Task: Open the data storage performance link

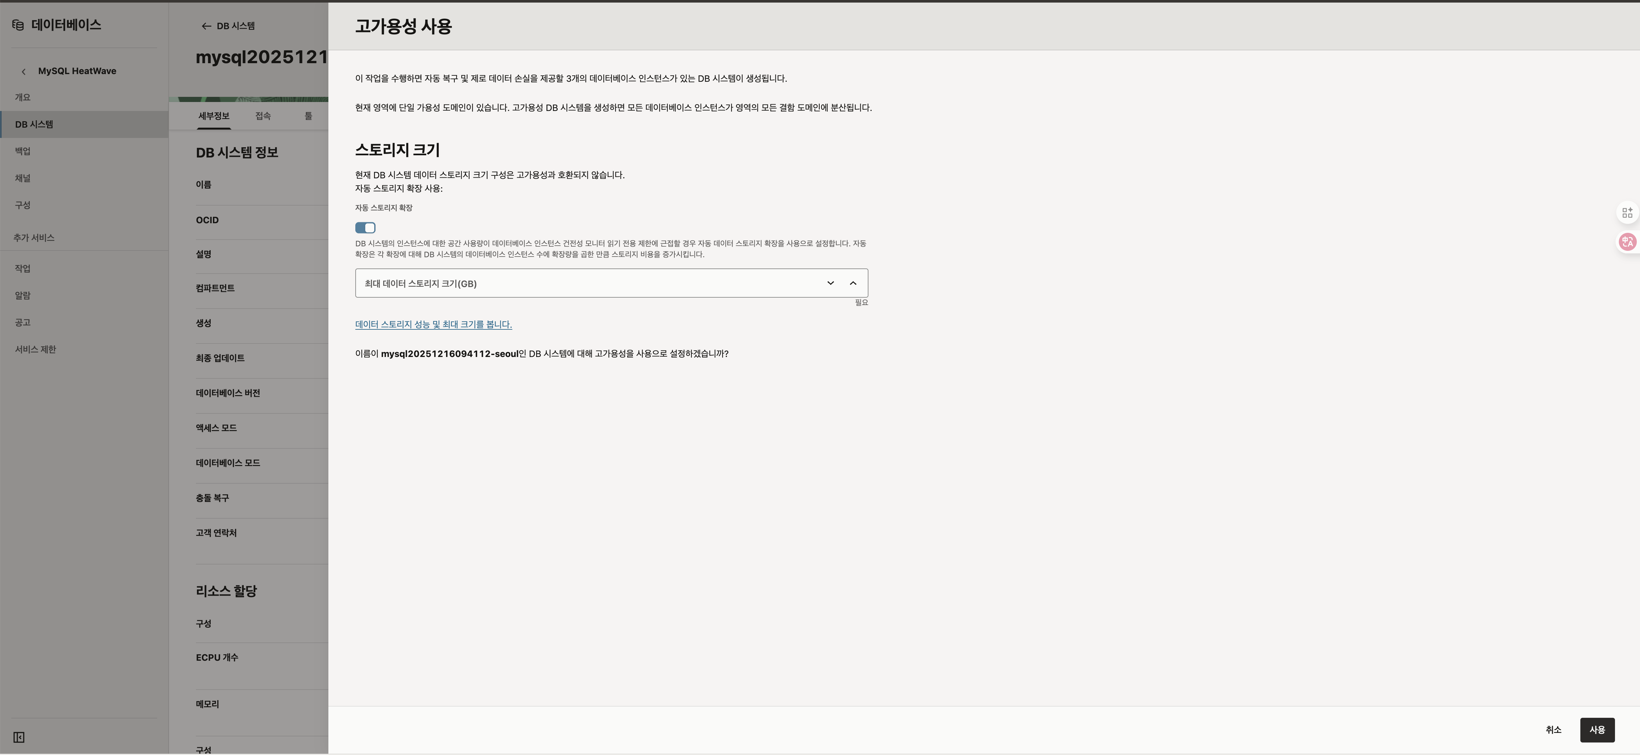Action: [x=433, y=325]
